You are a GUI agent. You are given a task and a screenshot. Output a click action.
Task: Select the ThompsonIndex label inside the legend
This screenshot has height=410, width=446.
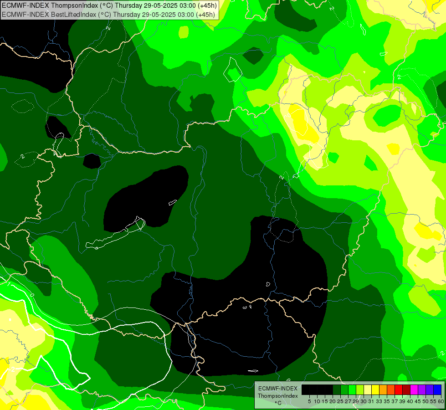(278, 396)
